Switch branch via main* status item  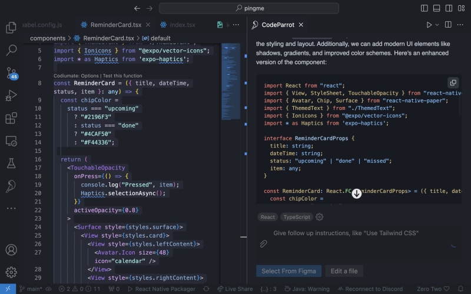click(x=31, y=289)
